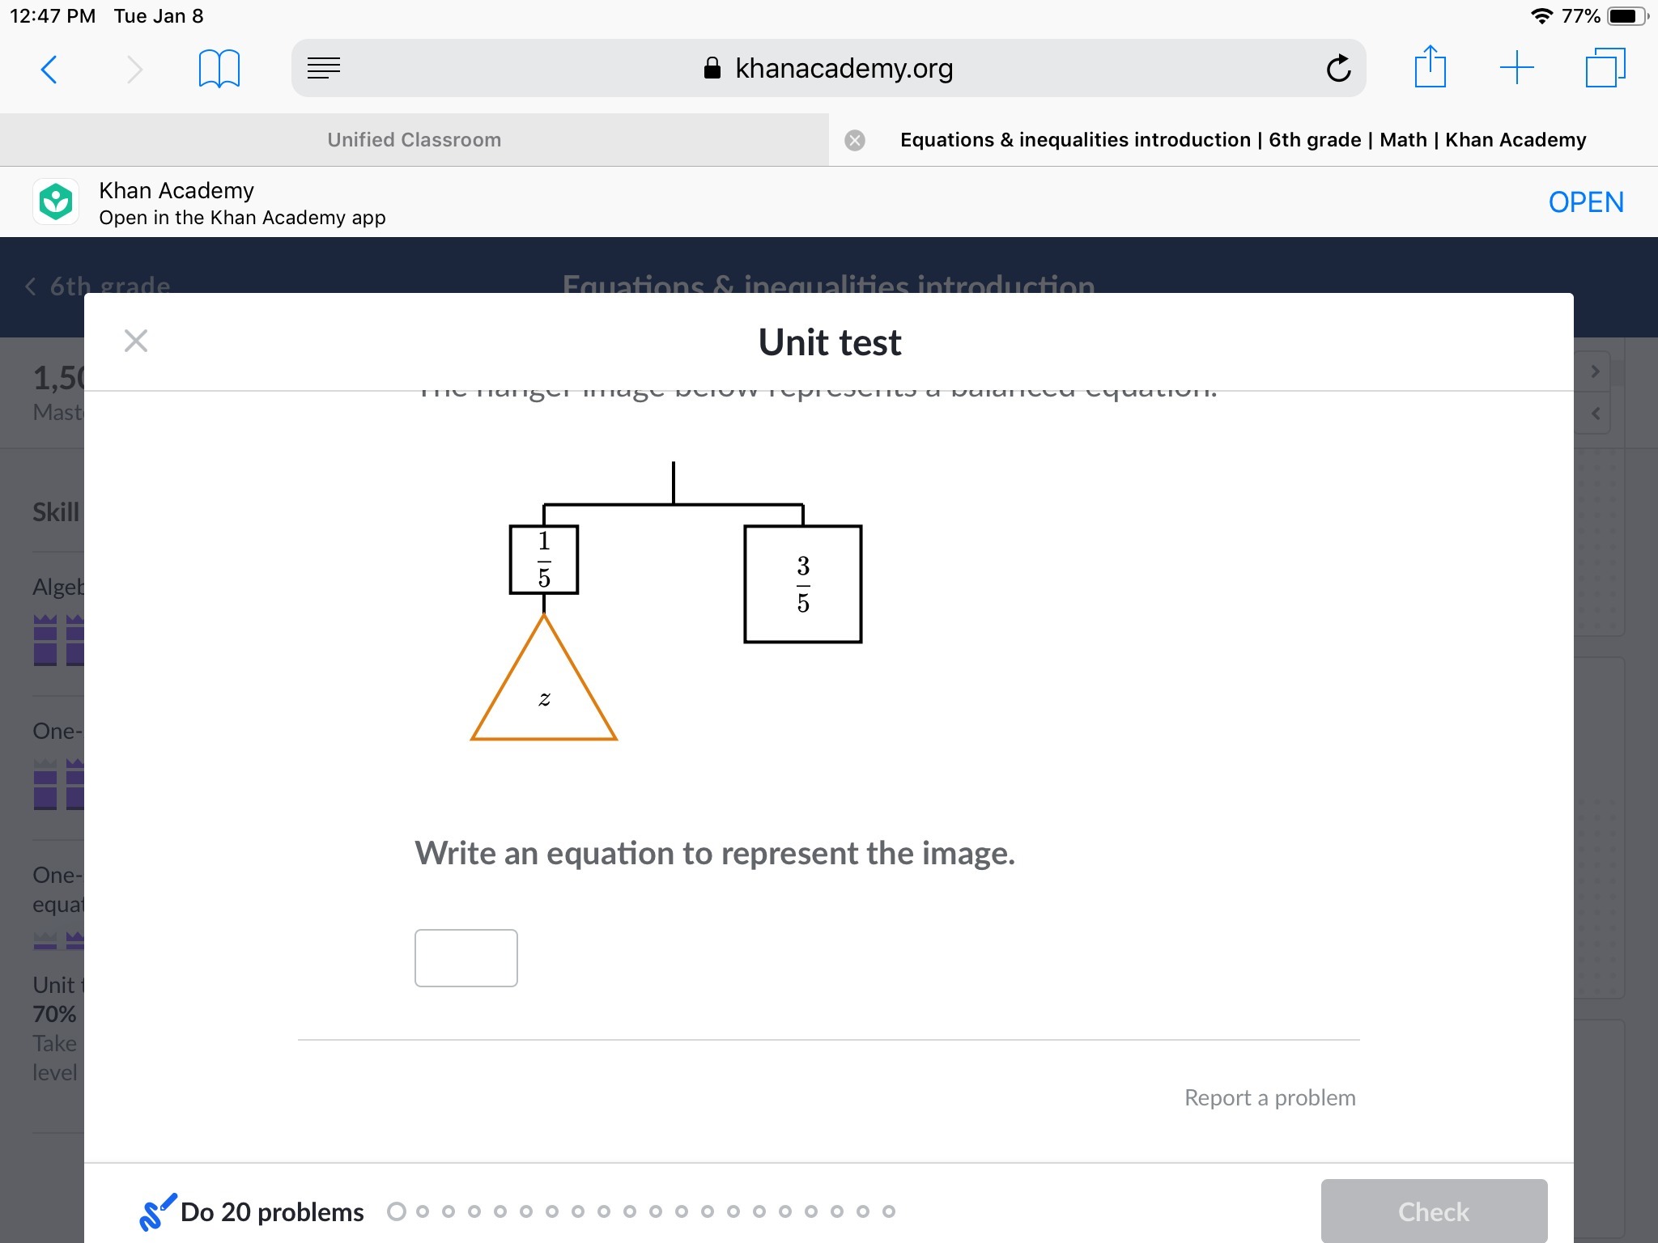Switch to Unified Classroom tab

click(x=414, y=140)
